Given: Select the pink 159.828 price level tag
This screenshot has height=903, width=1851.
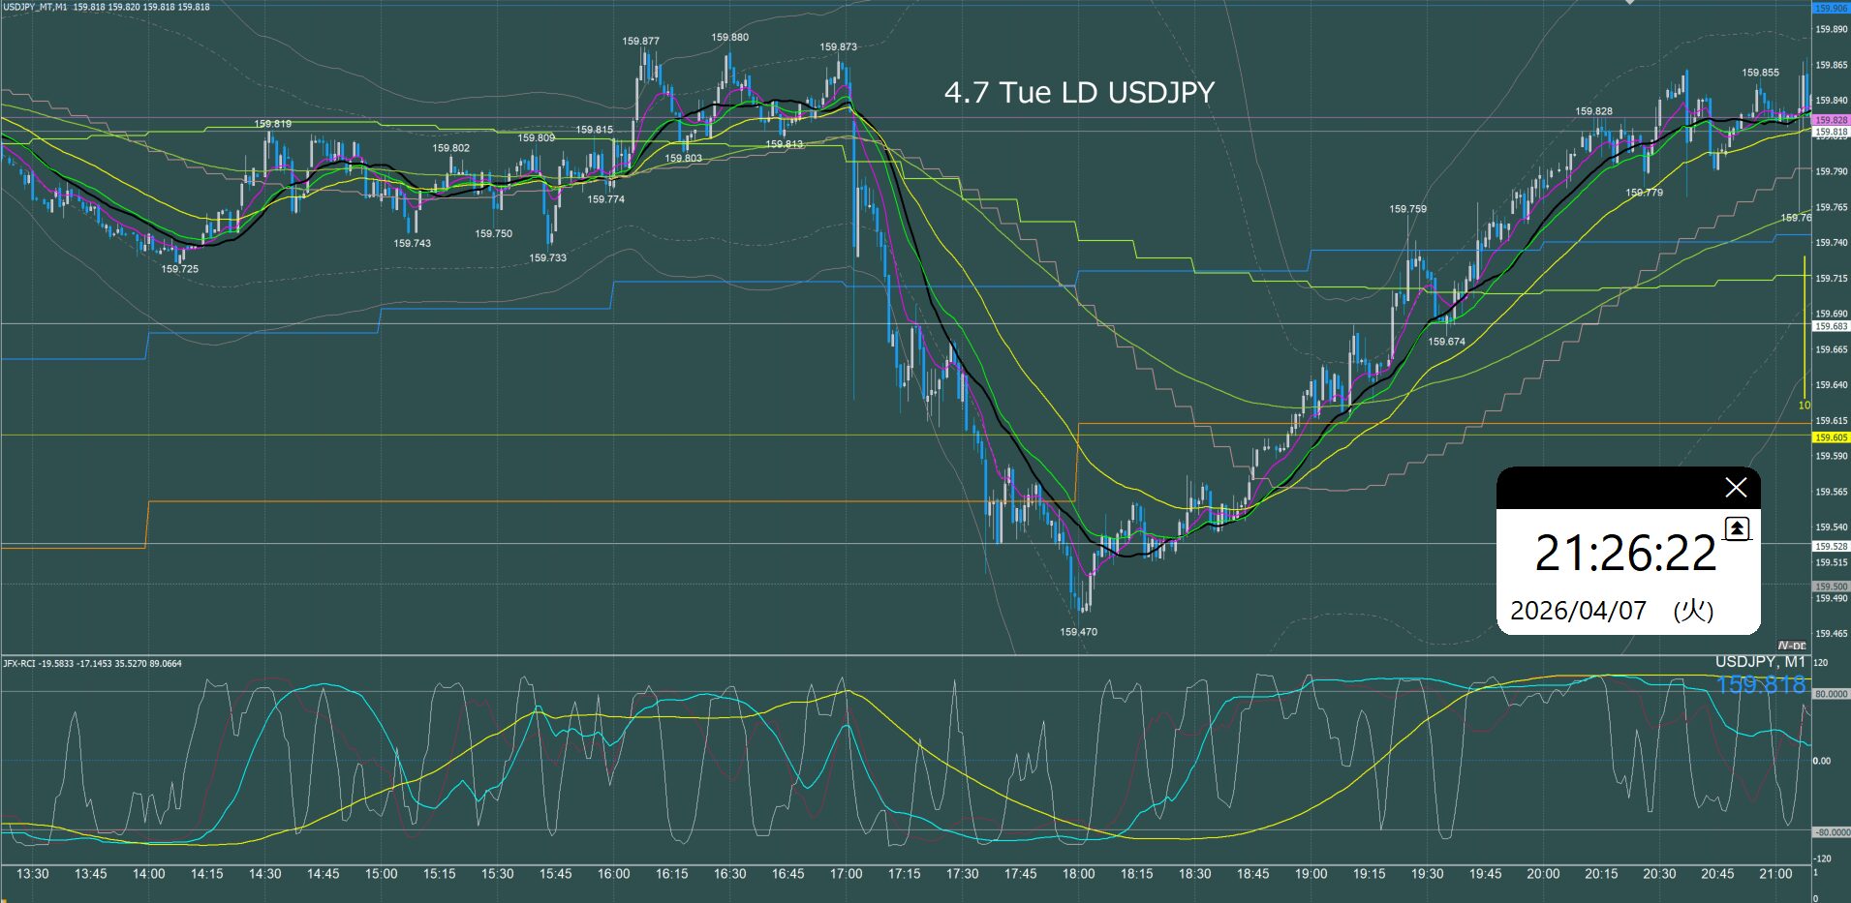Looking at the screenshot, I should point(1831,120).
